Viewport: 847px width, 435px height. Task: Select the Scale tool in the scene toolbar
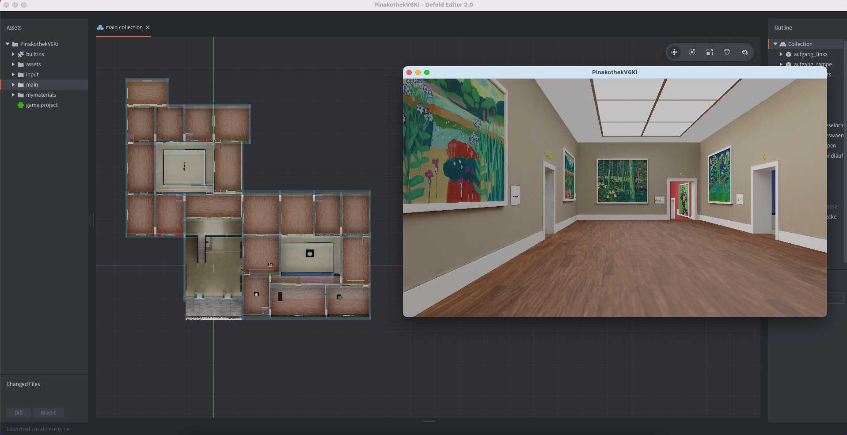point(710,52)
